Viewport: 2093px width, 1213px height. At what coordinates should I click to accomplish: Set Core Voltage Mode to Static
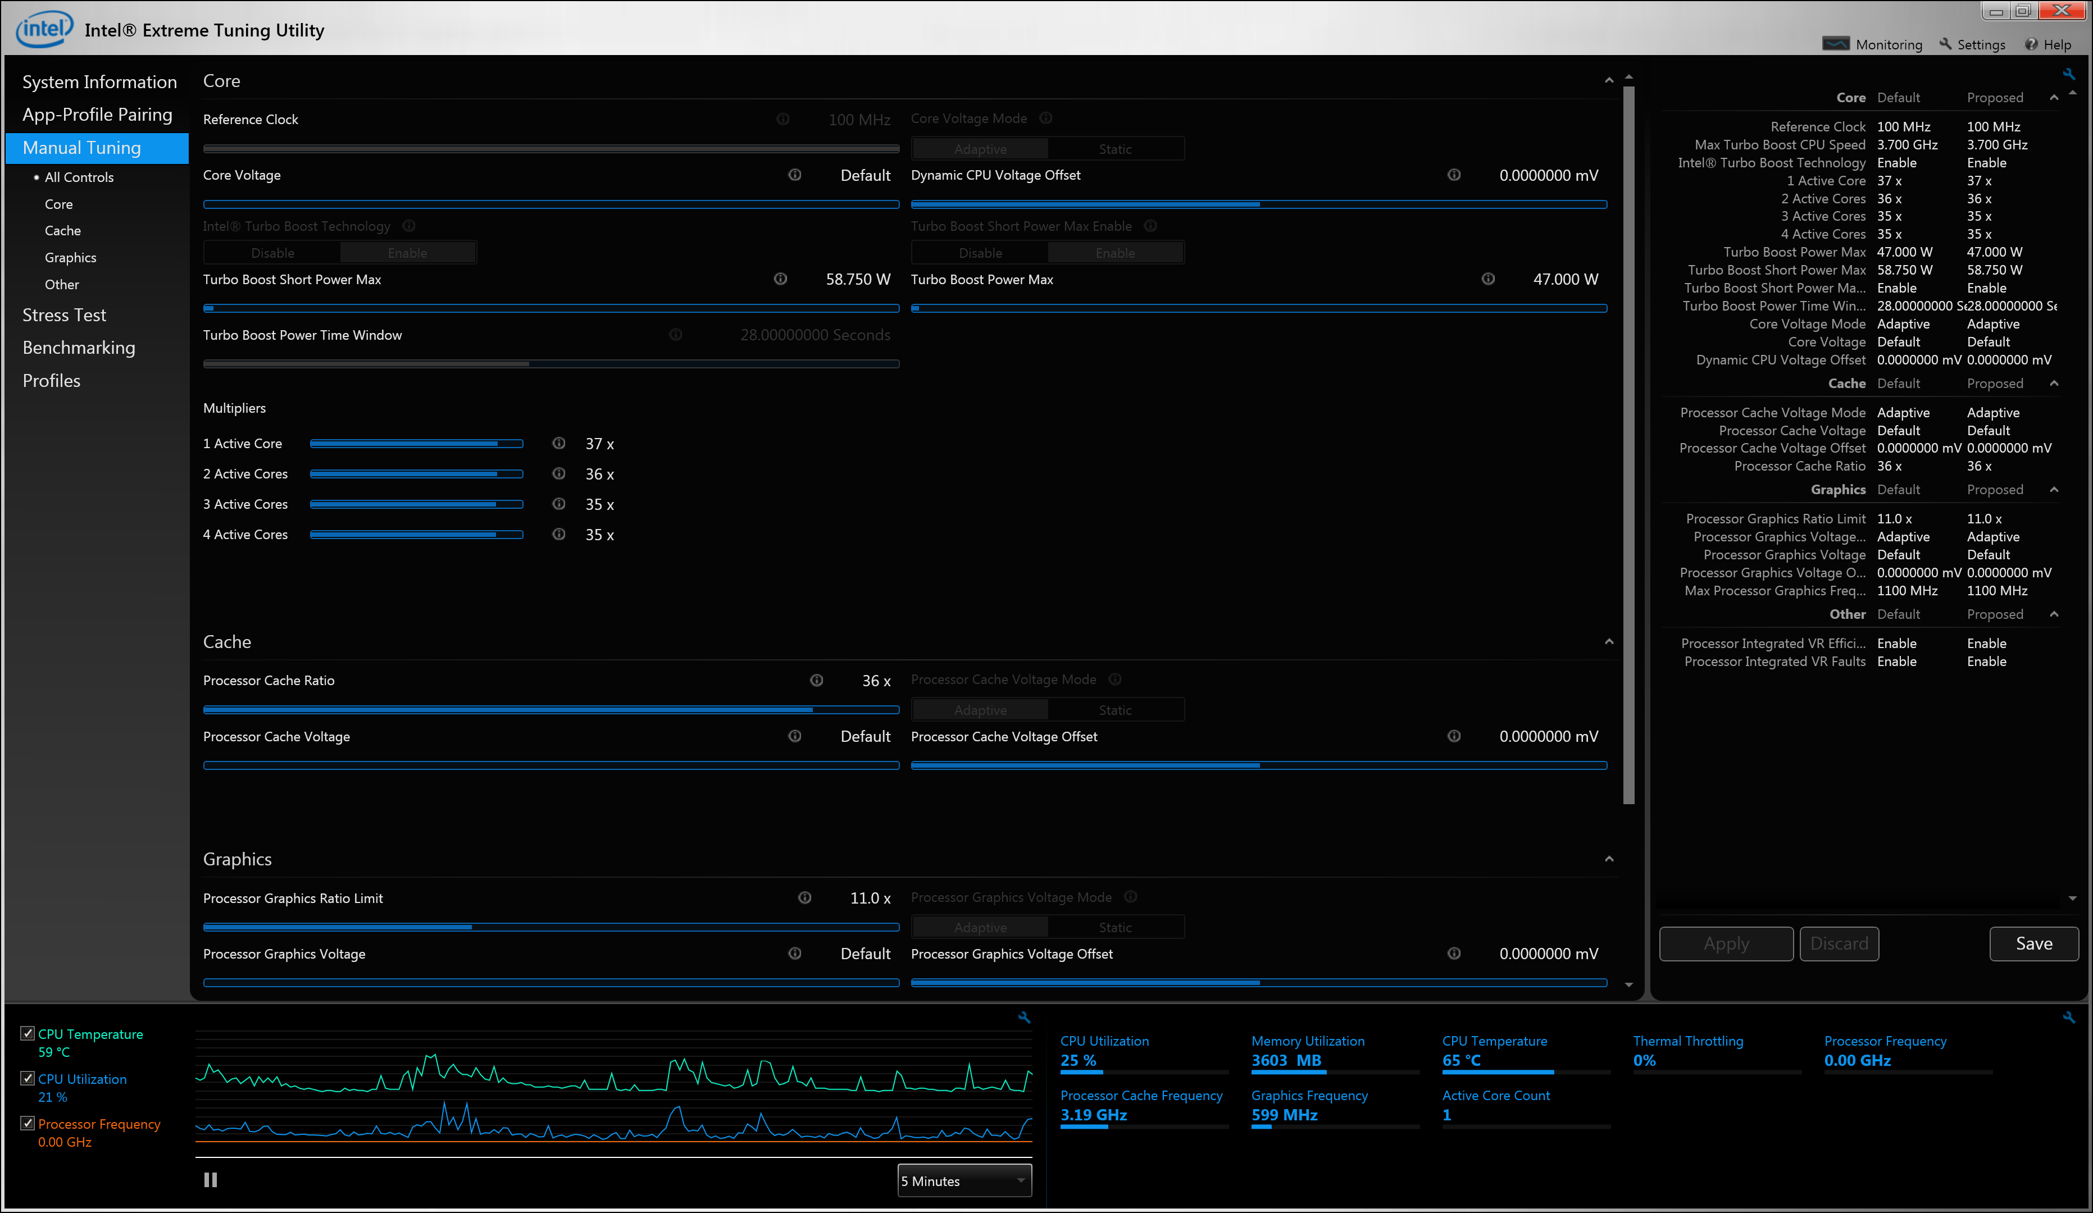[x=1116, y=149]
